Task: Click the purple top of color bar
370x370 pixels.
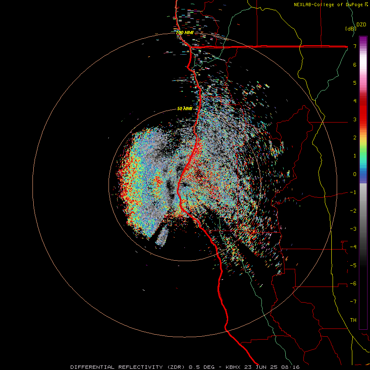Action: 363,40
